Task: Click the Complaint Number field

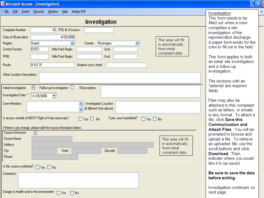Action: coord(43,30)
